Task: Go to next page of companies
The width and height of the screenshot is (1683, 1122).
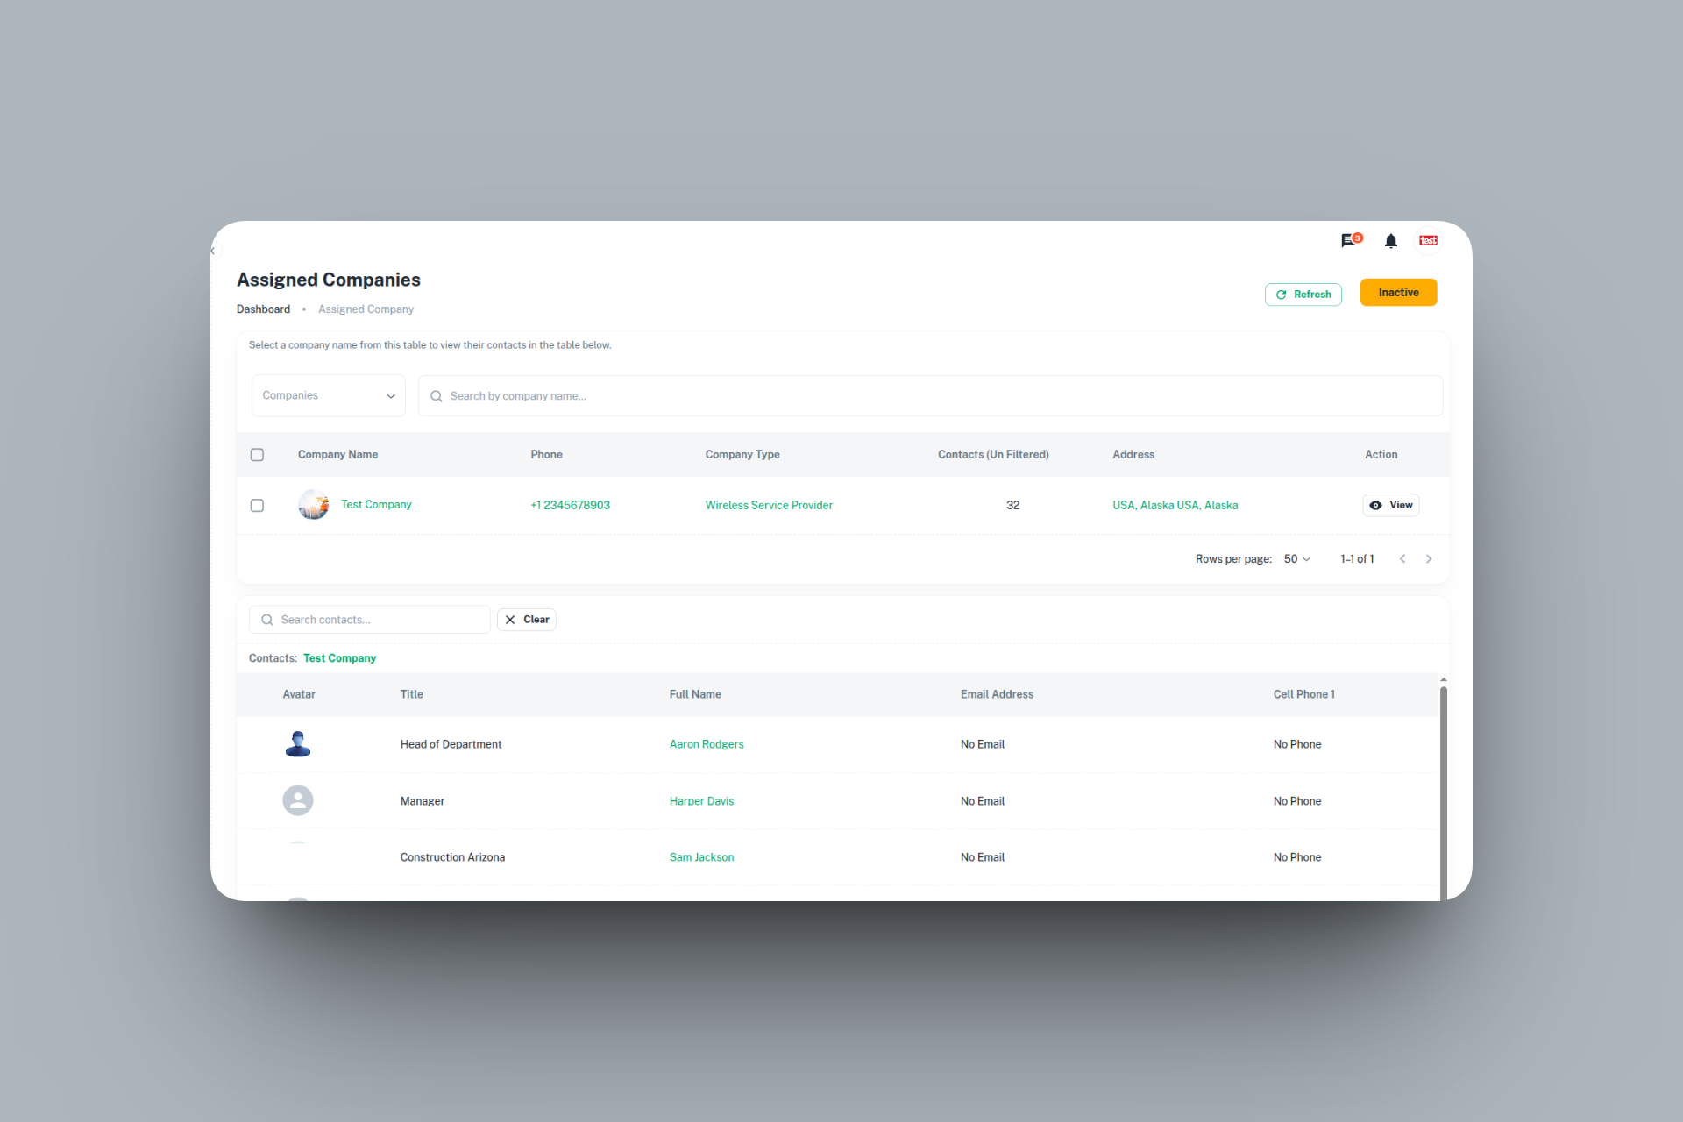Action: (1429, 558)
